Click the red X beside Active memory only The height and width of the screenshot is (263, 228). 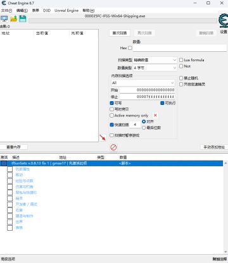pos(155,115)
